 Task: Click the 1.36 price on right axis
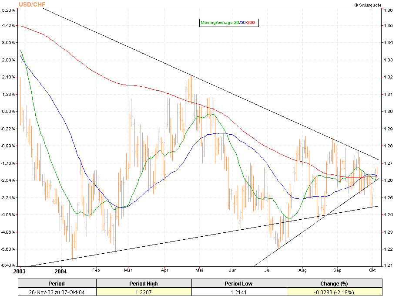[x=388, y=10]
